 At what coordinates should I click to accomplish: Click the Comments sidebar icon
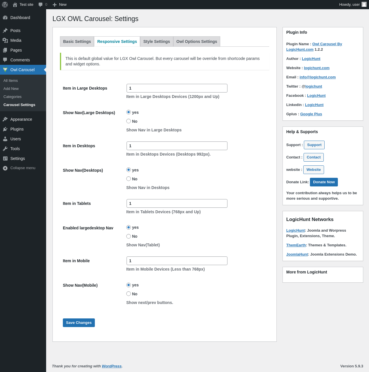point(5,60)
